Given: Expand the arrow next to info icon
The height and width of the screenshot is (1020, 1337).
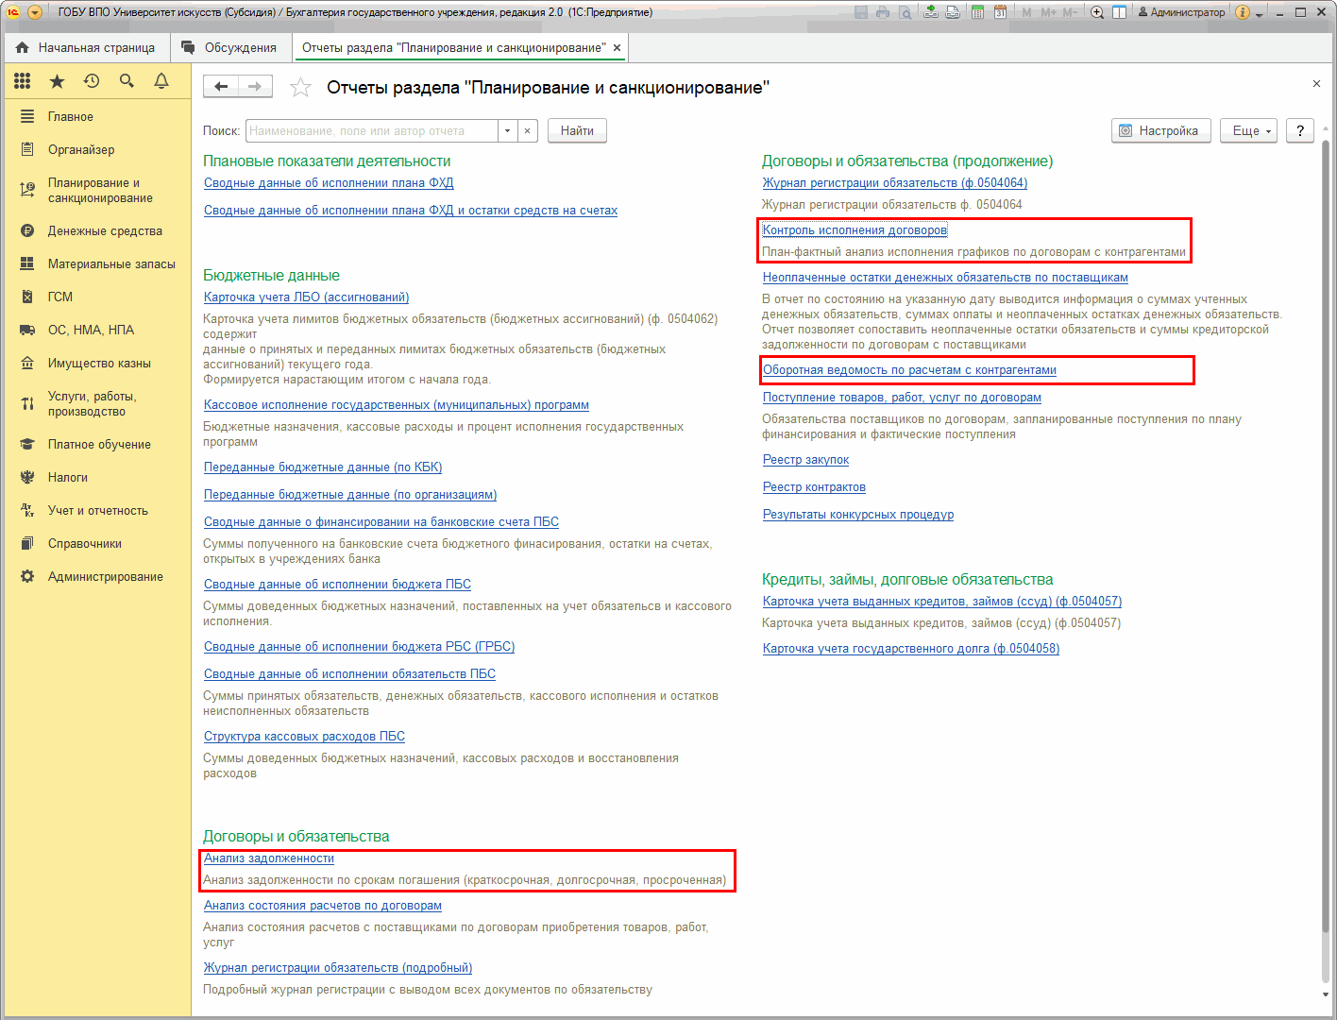Looking at the screenshot, I should (x=1260, y=14).
